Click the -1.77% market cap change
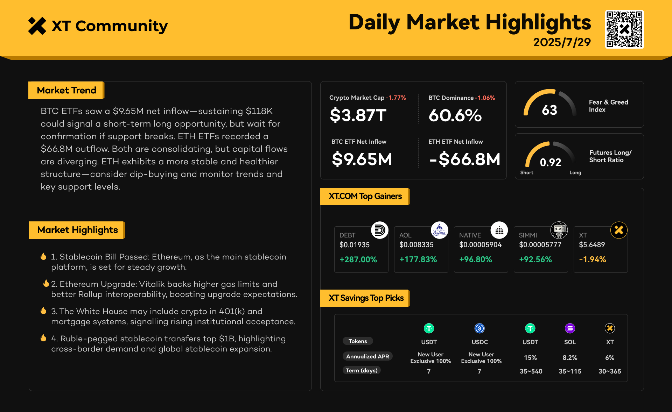 (395, 98)
